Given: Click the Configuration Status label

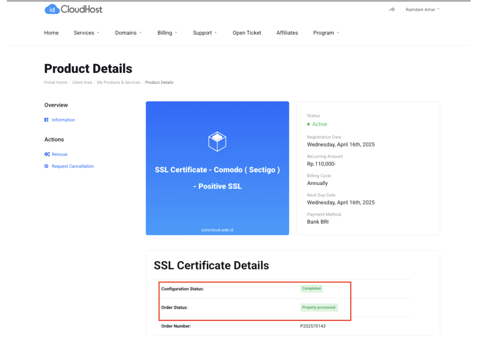Looking at the screenshot, I should click(x=183, y=289).
